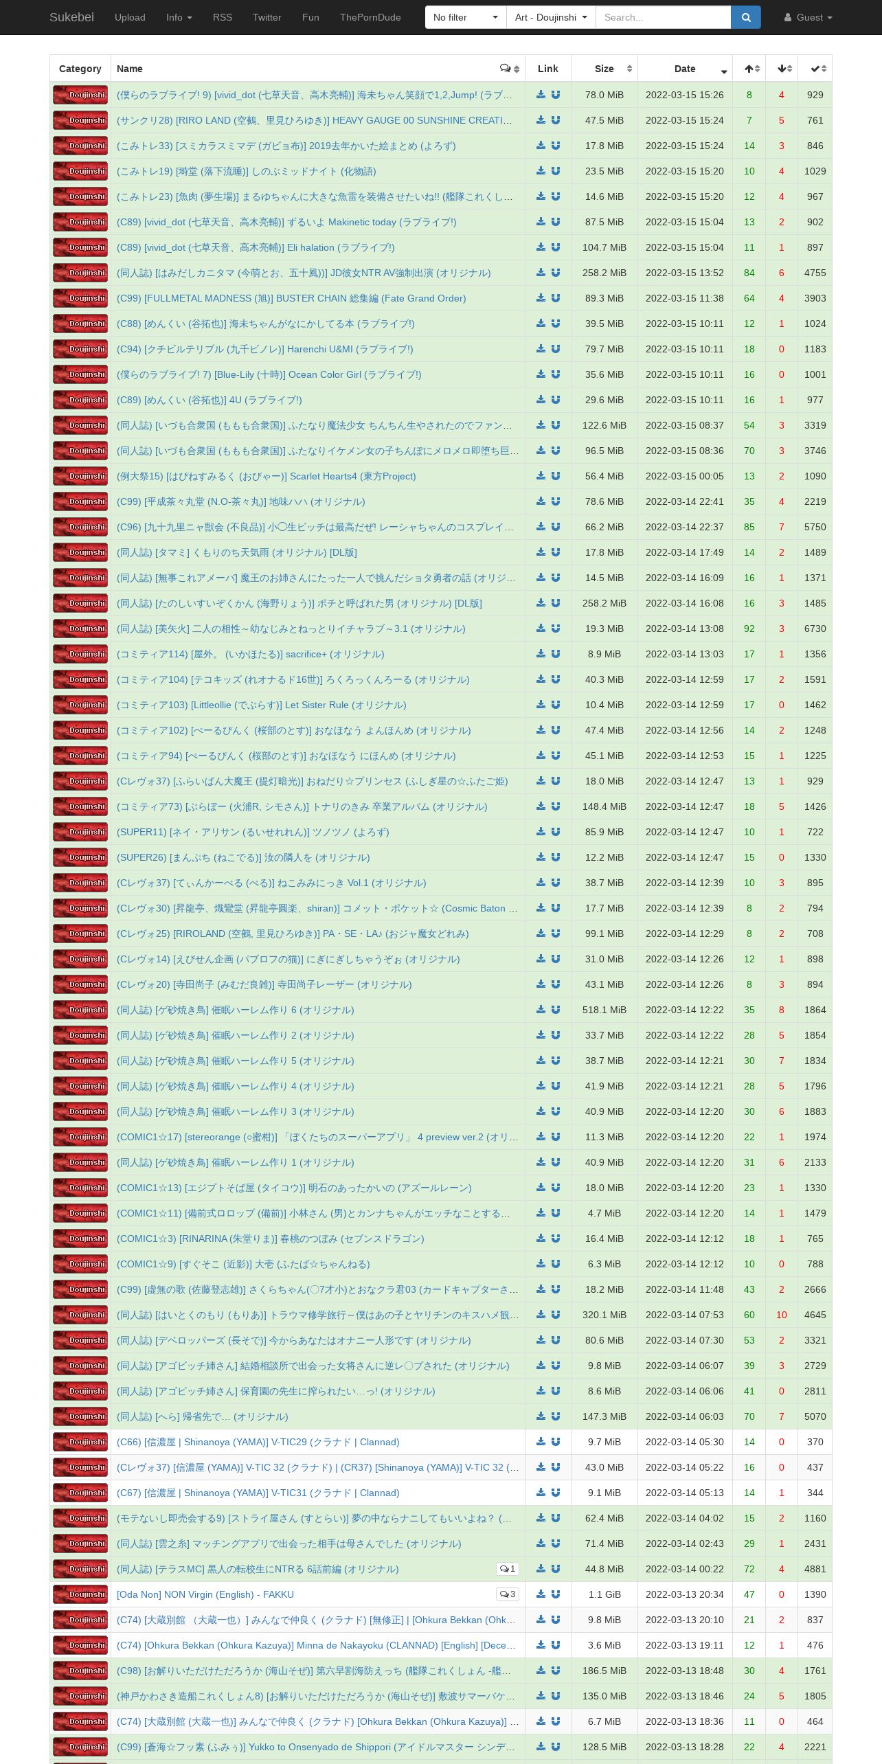Image resolution: width=882 pixels, height=1764 pixels.
Task: Download torrent for V-TIC29 Clannad row
Action: coord(541,1442)
